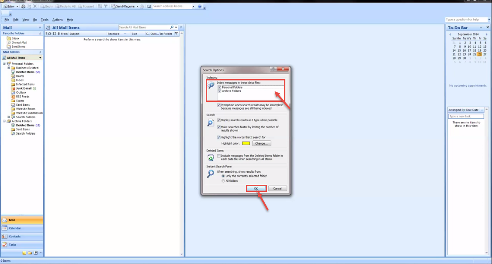Click the Send/Receive toolbar button

(x=123, y=6)
